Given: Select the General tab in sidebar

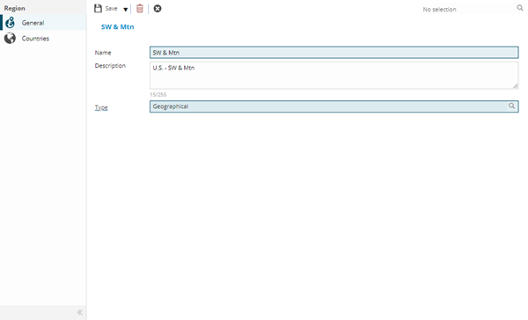Looking at the screenshot, I should [43, 23].
